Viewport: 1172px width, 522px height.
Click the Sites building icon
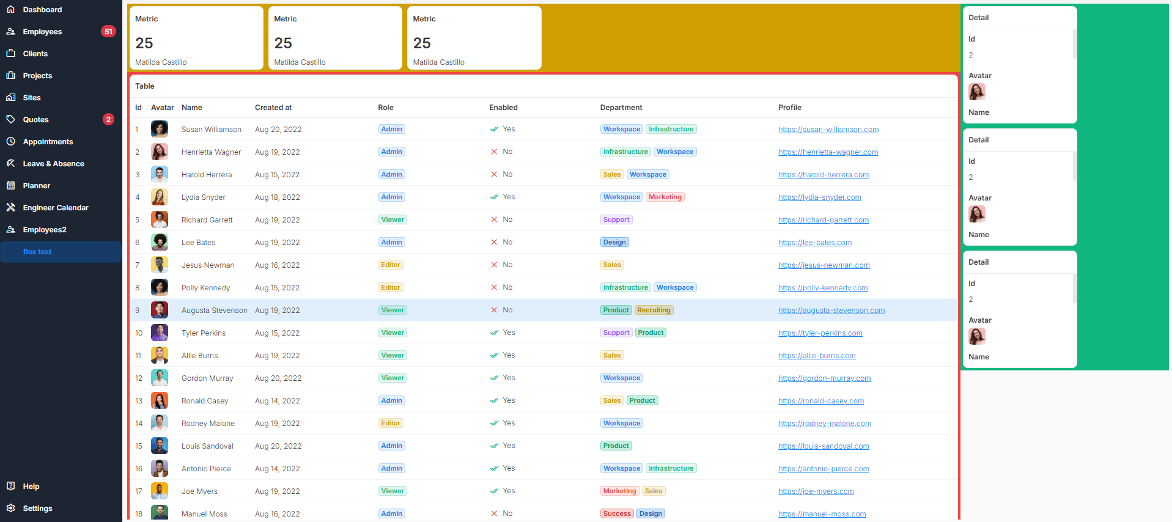coord(10,98)
